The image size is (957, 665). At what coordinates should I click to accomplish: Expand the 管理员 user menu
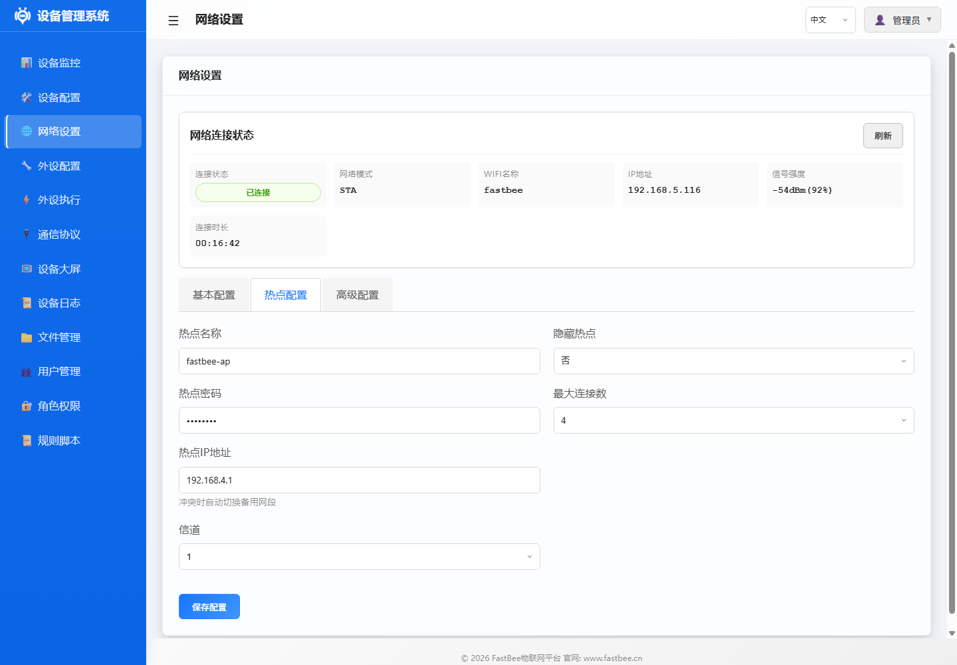coord(903,20)
